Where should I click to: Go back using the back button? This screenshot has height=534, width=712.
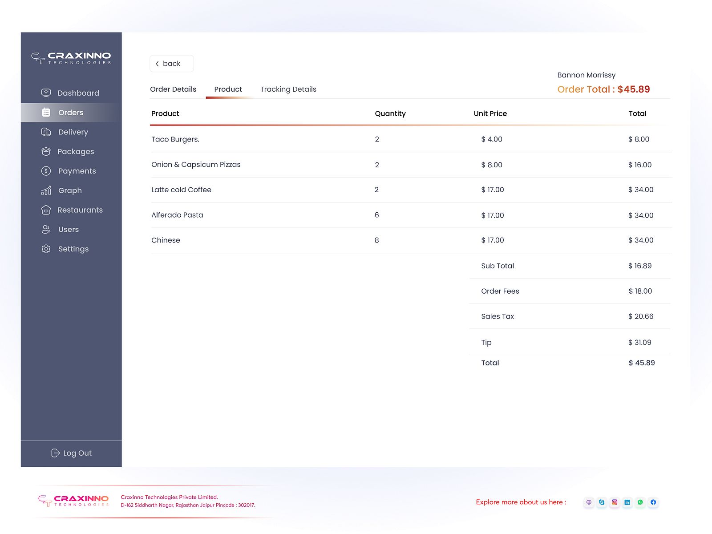pos(172,64)
